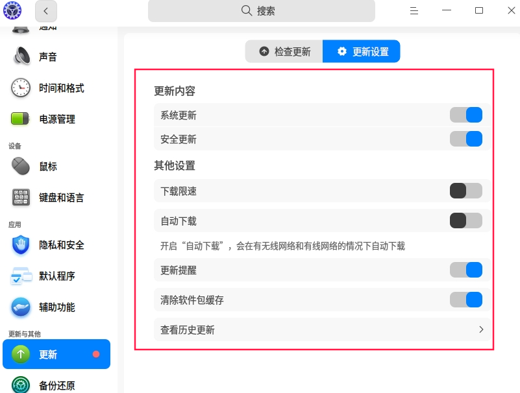Click the 更新内容 section heading

[175, 91]
